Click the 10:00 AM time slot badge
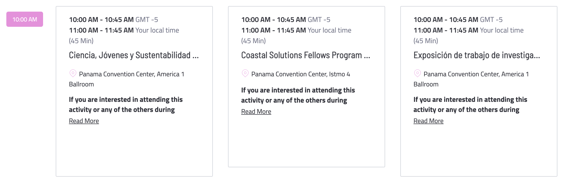The width and height of the screenshot is (565, 186). 25,19
